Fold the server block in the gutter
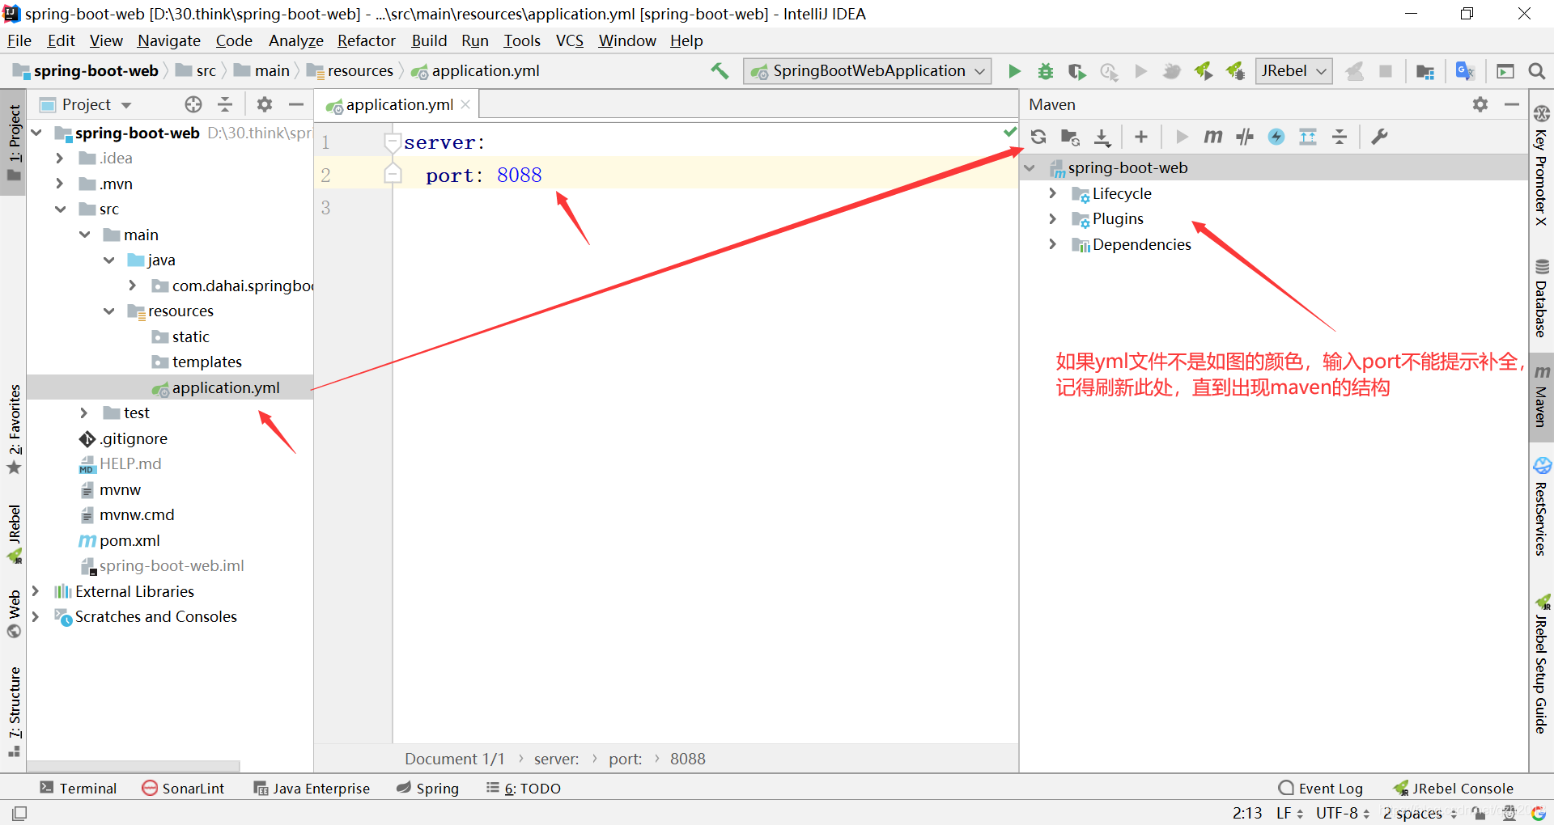Screen dimensions: 1554x825 pyautogui.click(x=393, y=142)
